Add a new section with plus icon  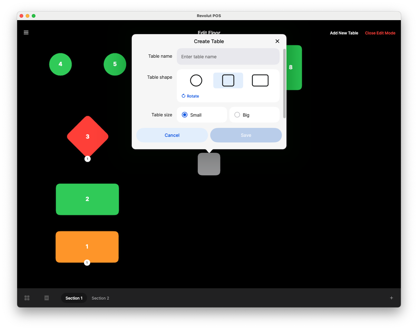(391, 298)
